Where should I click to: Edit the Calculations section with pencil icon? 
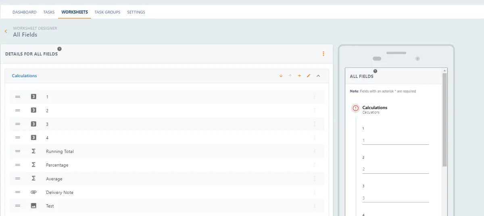point(309,76)
